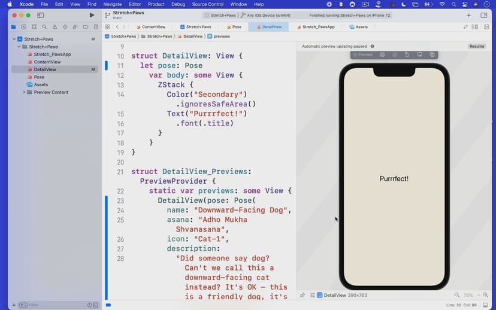Select ContentView in the file navigator
This screenshot has width=496, height=310.
pyautogui.click(x=47, y=62)
